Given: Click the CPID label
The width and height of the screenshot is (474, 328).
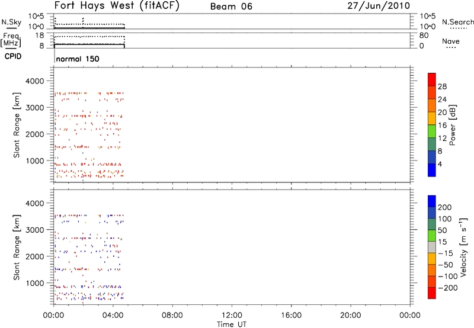Looking at the screenshot, I should [13, 56].
